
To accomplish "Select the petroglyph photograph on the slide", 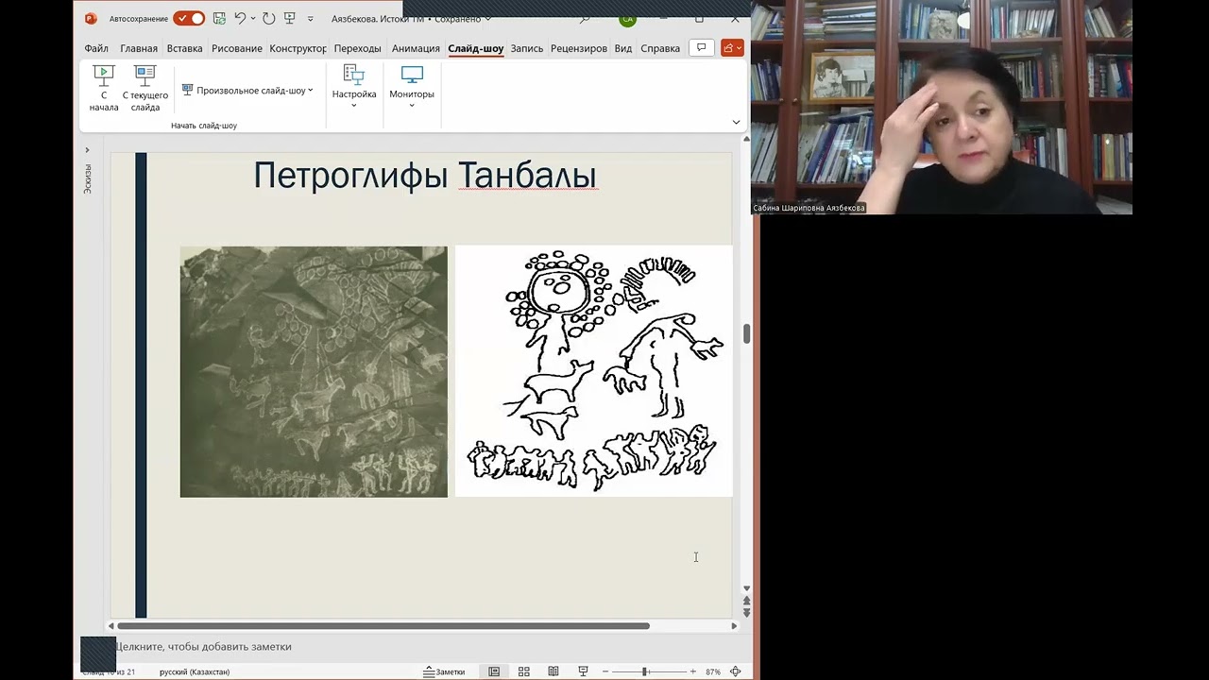I will click(x=314, y=371).
